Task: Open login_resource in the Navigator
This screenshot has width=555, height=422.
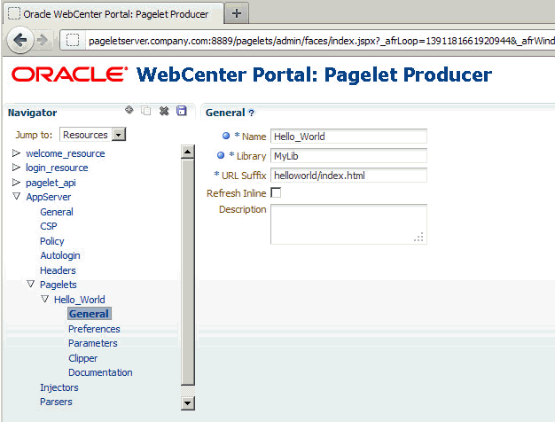Action: pos(57,168)
